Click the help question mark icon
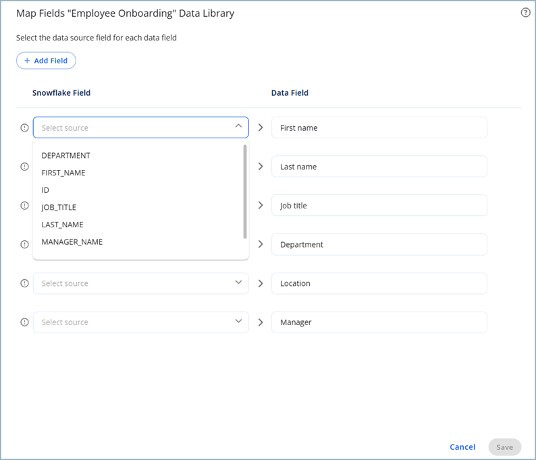This screenshot has width=536, height=460. point(525,13)
